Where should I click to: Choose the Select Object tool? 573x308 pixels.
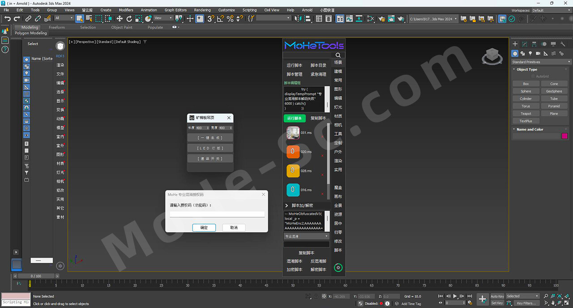(x=79, y=19)
